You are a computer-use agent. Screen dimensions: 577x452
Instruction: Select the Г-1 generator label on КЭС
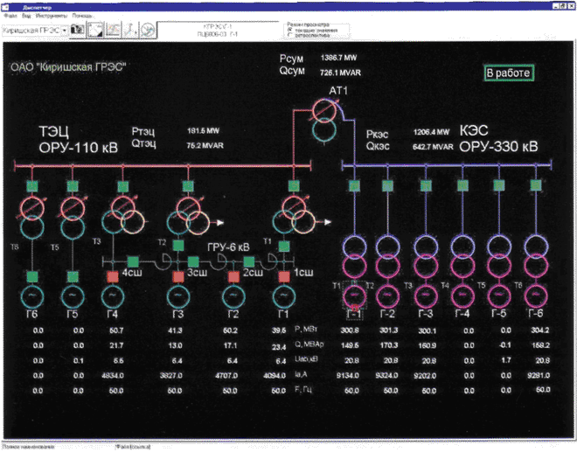[x=355, y=312]
